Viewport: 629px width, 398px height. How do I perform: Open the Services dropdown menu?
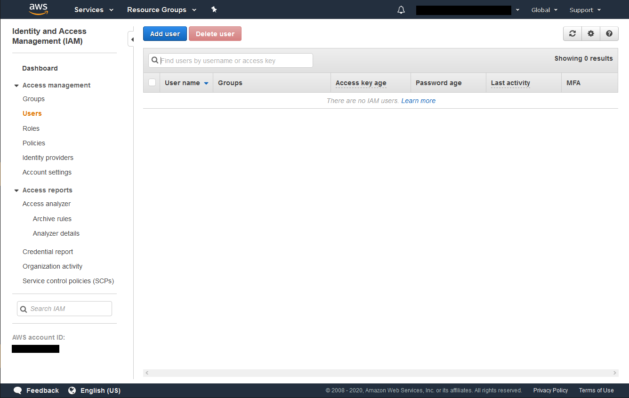tap(94, 10)
